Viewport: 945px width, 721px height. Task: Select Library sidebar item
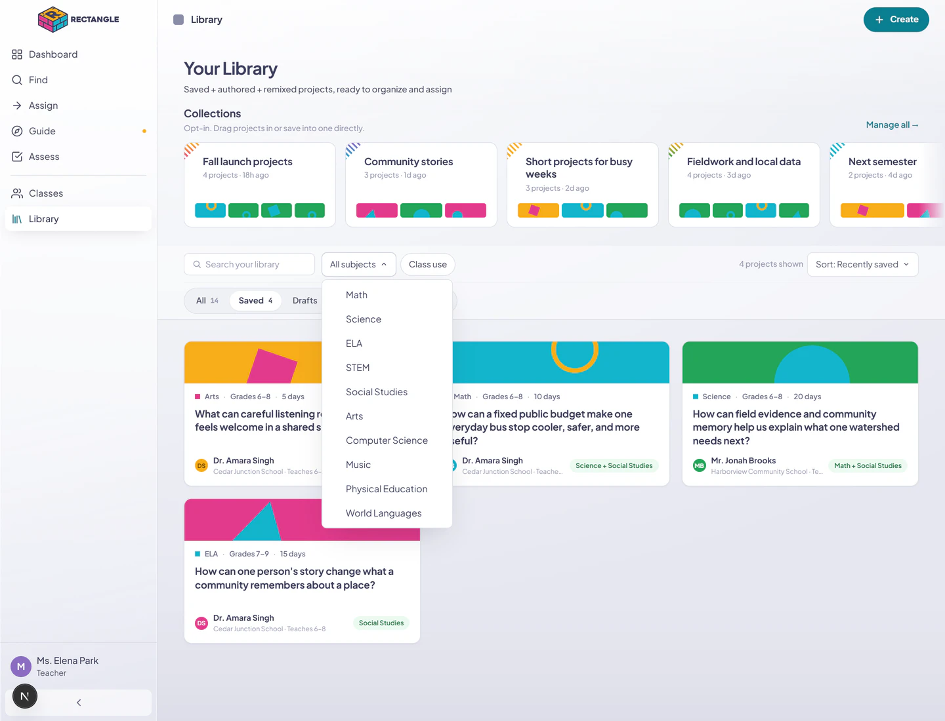(x=78, y=219)
